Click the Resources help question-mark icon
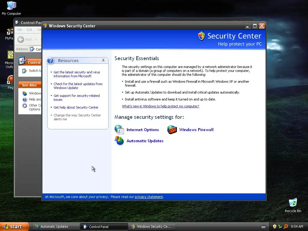The width and height of the screenshot is (308, 231). click(x=50, y=60)
